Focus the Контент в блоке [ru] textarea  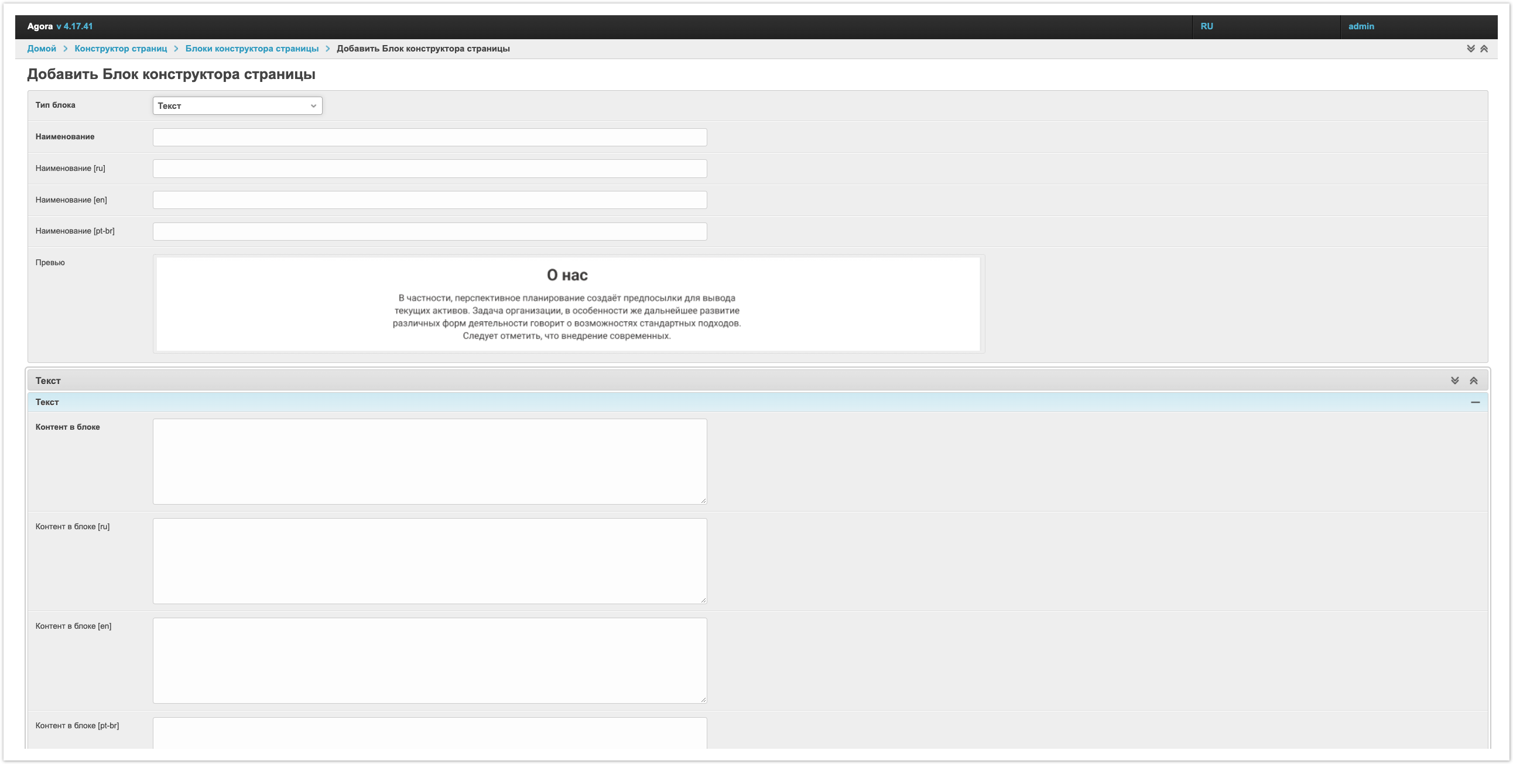click(430, 561)
